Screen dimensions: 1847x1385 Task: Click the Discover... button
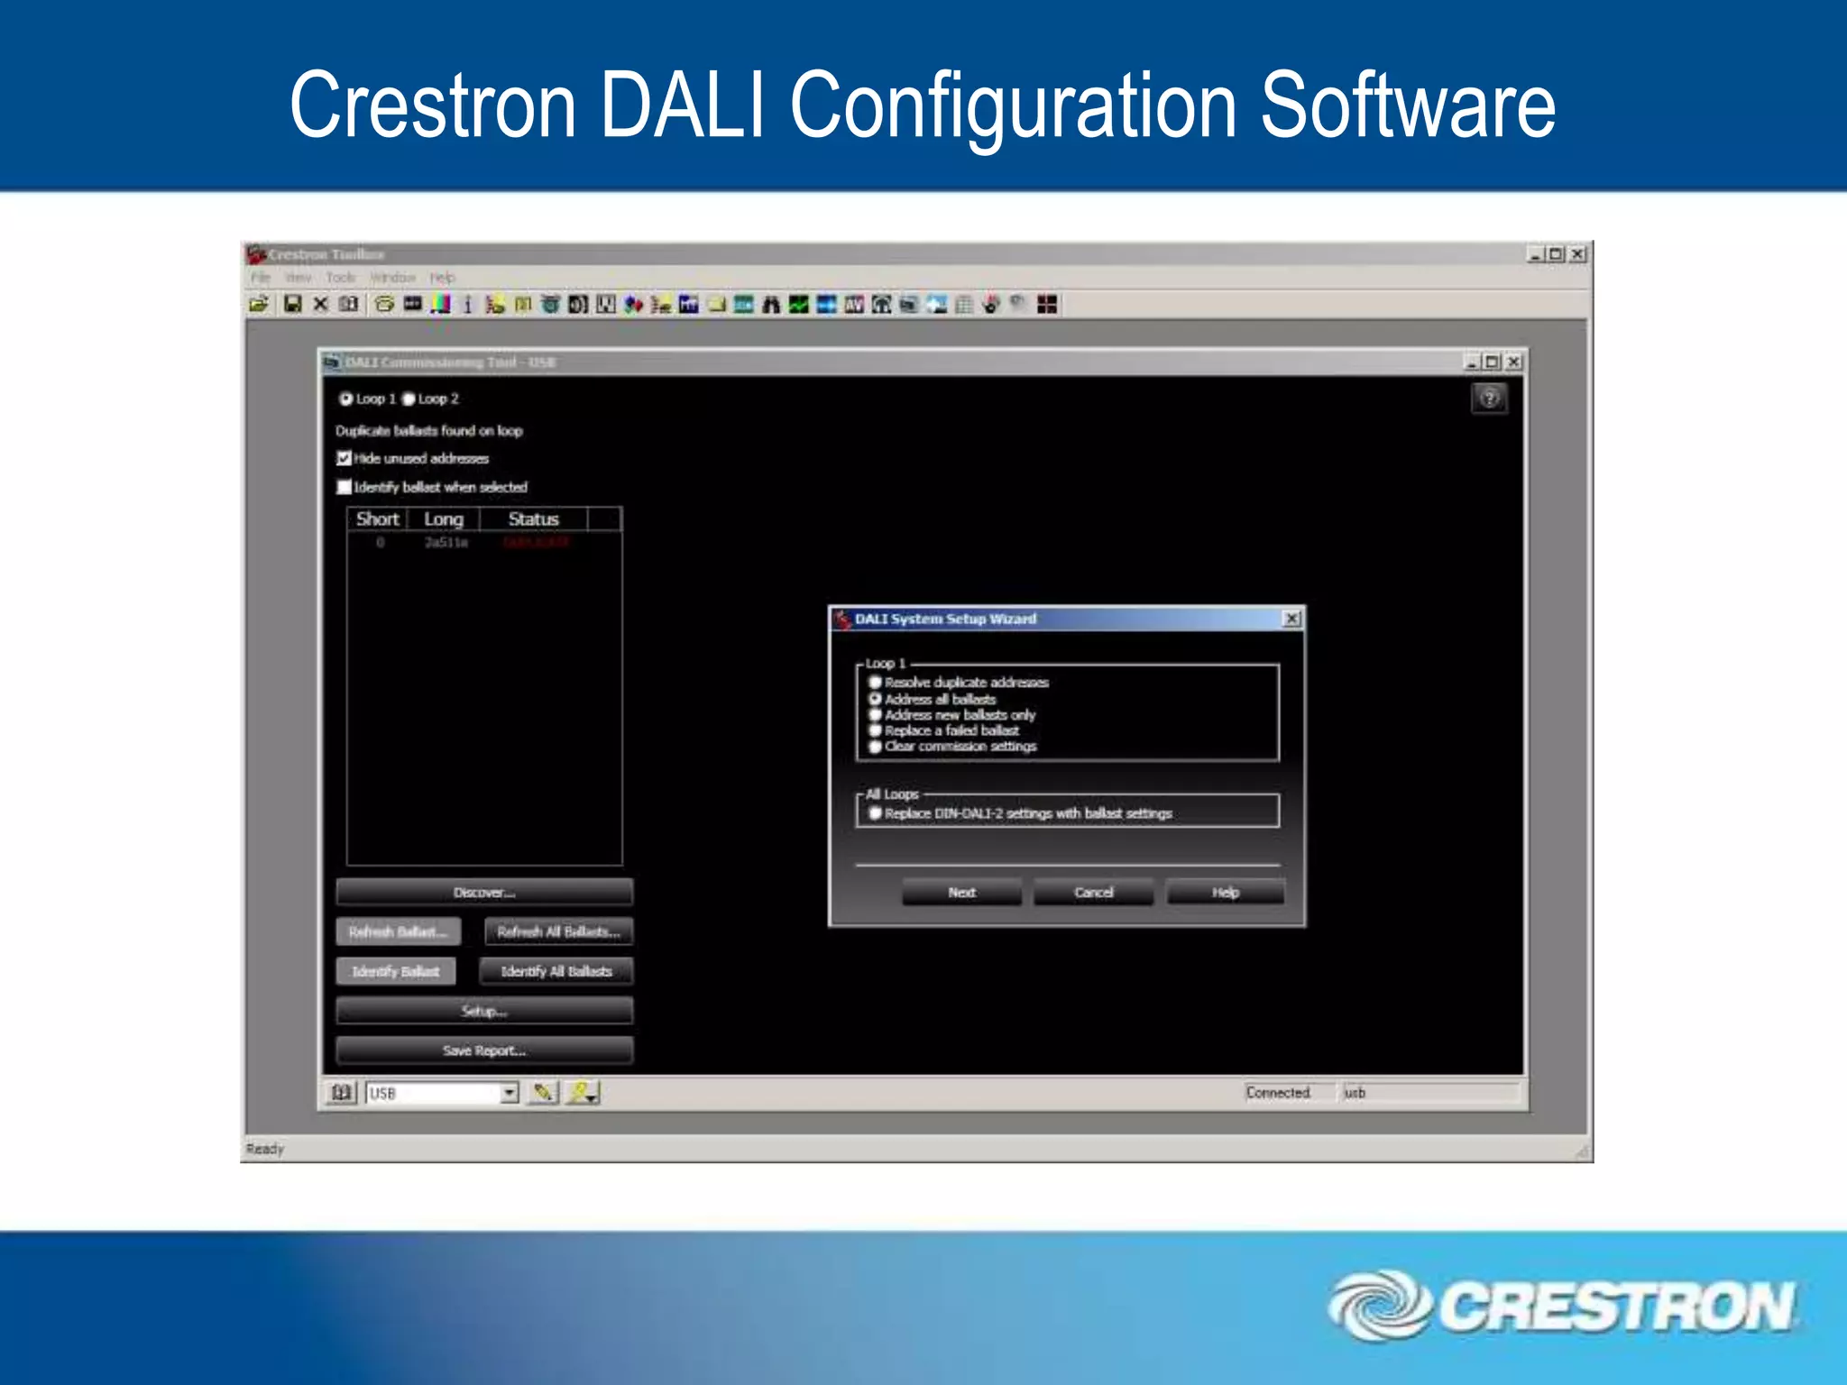click(x=484, y=892)
